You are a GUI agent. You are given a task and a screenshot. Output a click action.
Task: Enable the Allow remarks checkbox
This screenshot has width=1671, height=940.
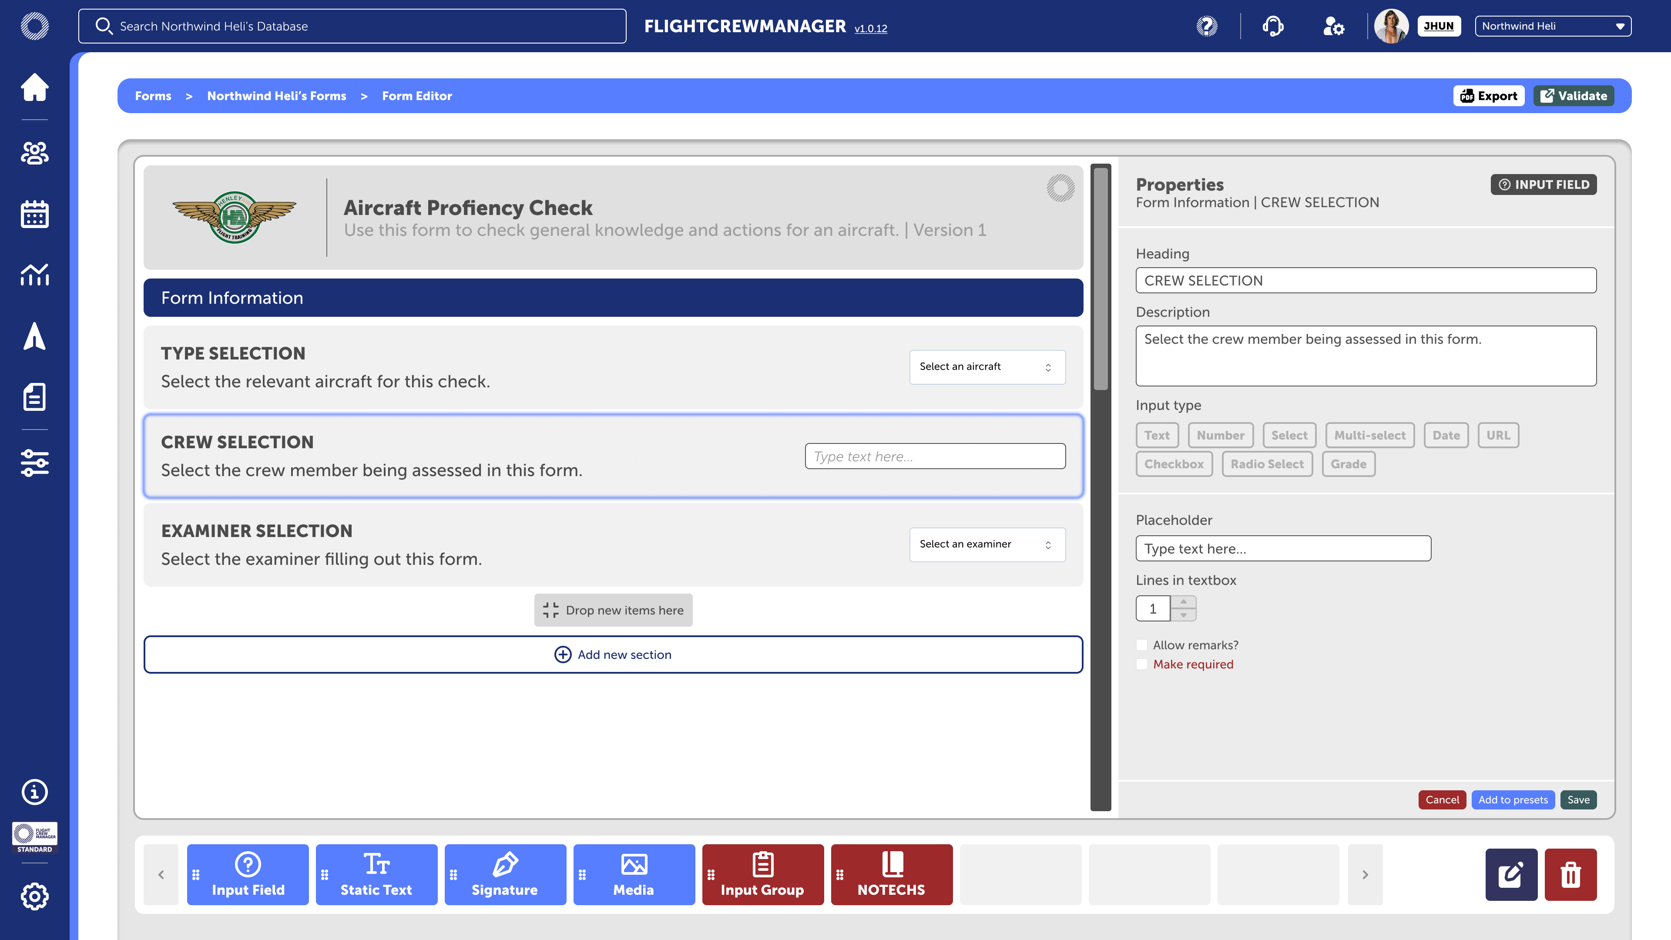click(1142, 645)
